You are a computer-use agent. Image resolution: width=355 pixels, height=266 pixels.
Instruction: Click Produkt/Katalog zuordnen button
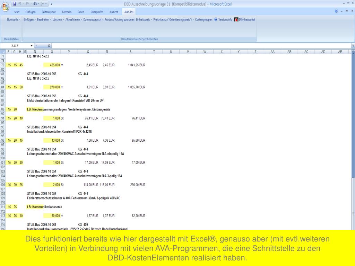click(120, 19)
